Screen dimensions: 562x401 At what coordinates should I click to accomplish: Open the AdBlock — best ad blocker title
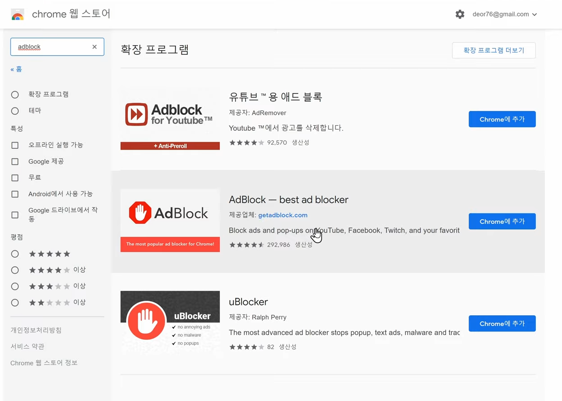pos(288,199)
